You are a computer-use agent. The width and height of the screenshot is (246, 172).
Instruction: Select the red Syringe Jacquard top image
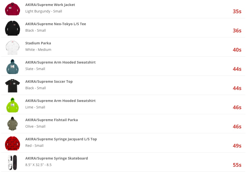pyautogui.click(x=13, y=143)
